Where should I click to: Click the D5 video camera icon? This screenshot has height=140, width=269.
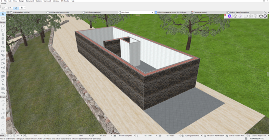click(246, 16)
